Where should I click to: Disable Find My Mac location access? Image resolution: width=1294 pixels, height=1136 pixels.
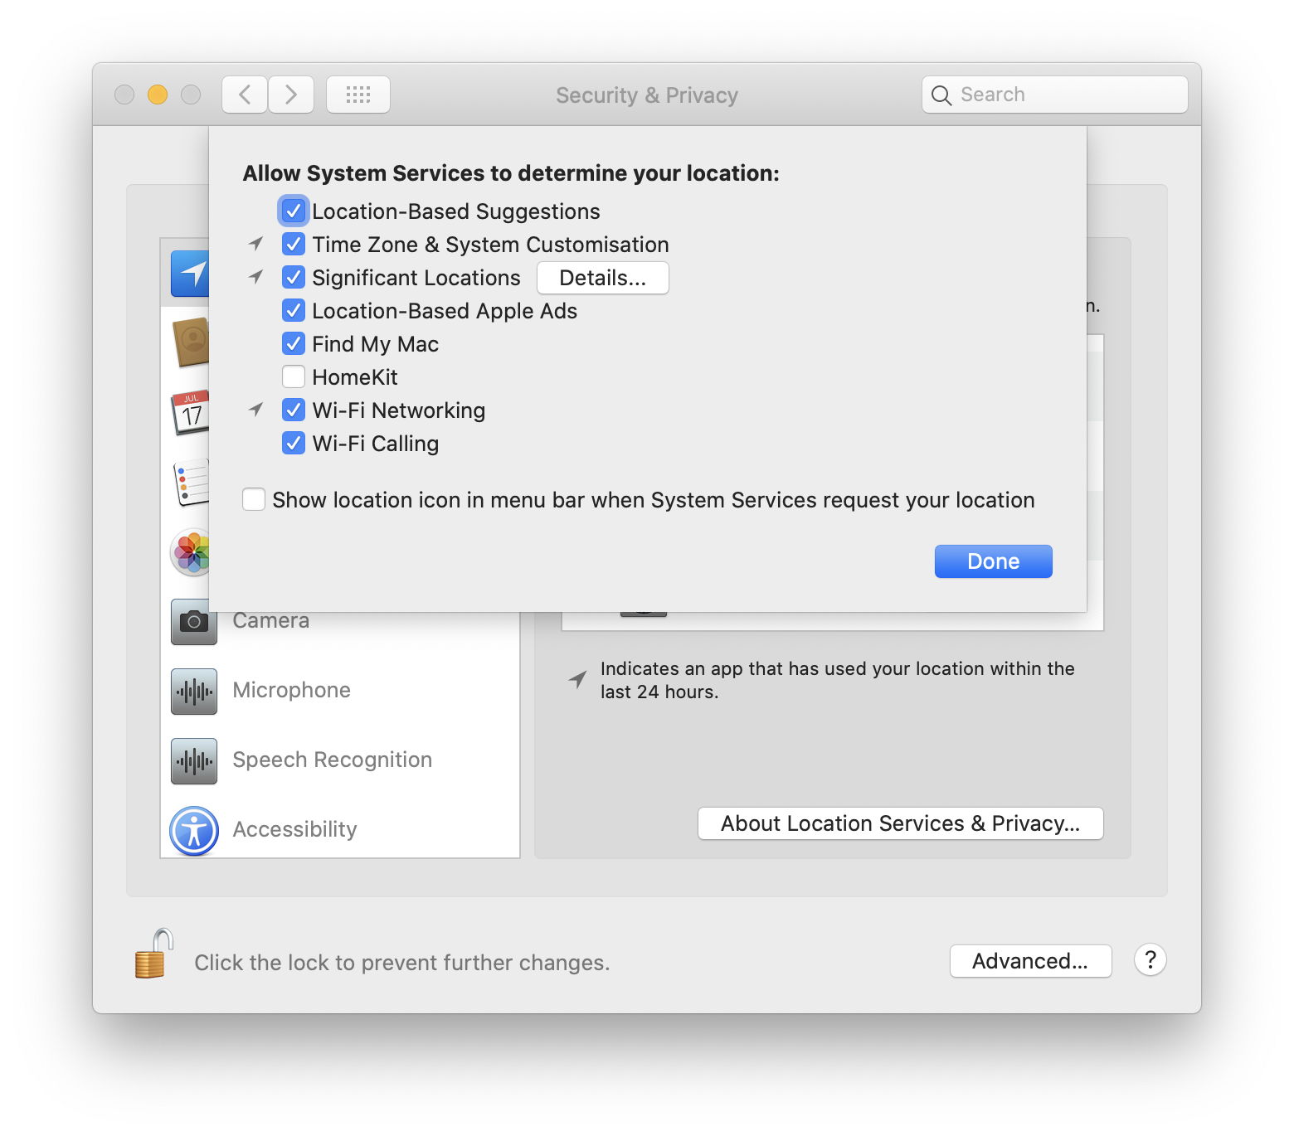[294, 344]
